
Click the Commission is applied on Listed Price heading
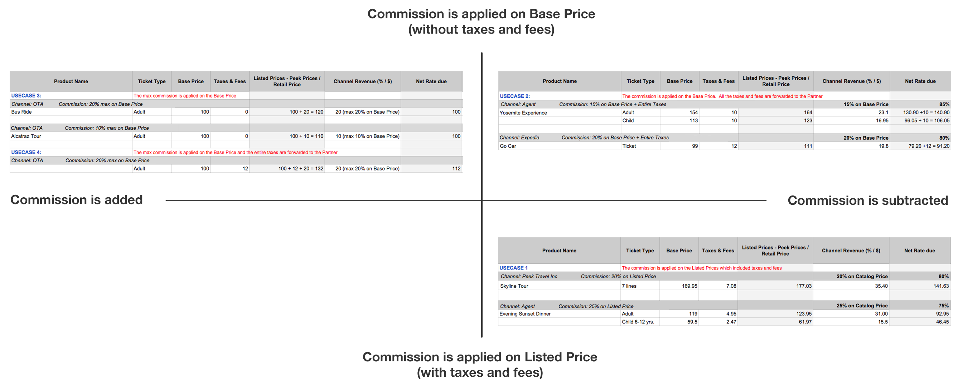click(480, 365)
